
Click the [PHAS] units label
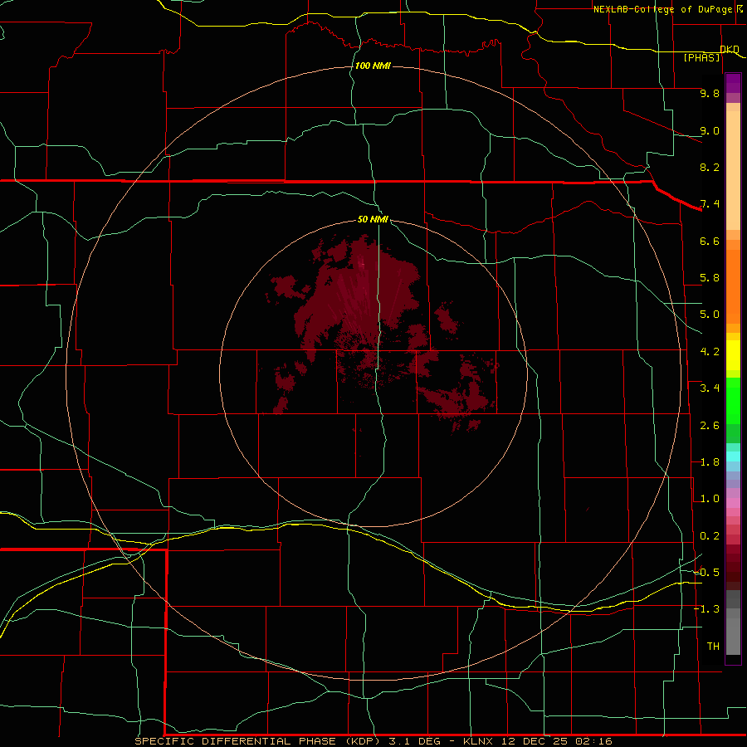(x=701, y=57)
